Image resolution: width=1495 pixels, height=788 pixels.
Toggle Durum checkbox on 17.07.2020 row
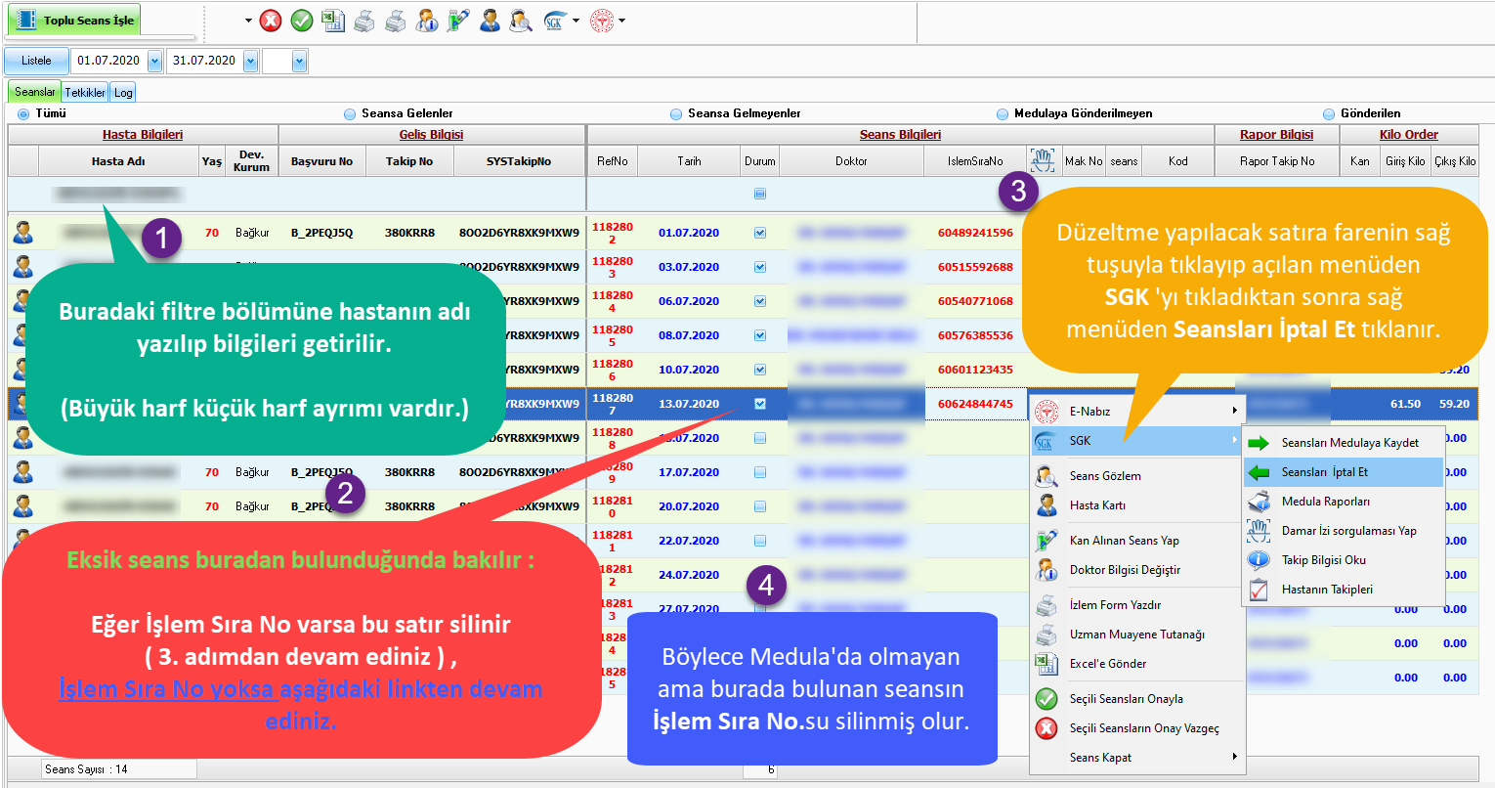760,472
